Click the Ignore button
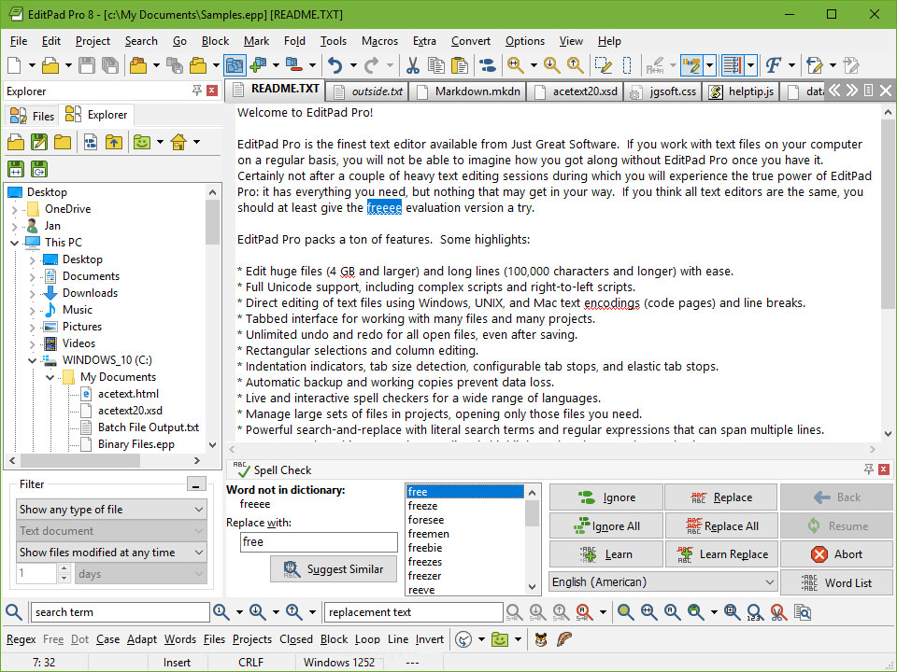The width and height of the screenshot is (897, 672). coord(605,497)
